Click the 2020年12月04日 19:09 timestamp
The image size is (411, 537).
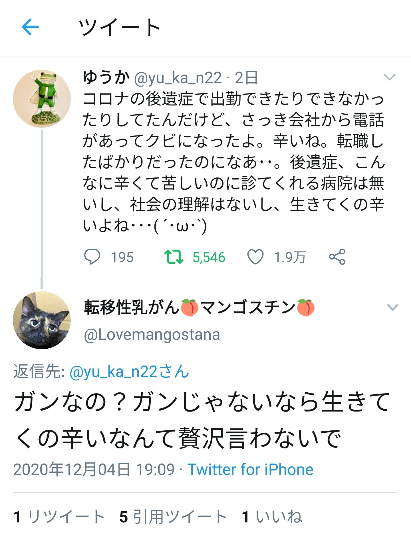[94, 469]
